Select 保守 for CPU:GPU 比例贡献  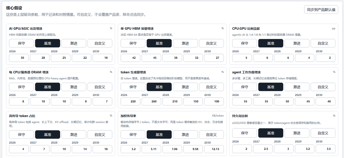245,43
